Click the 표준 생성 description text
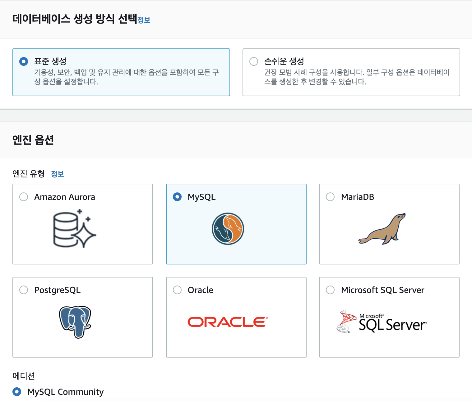 pyautogui.click(x=127, y=77)
